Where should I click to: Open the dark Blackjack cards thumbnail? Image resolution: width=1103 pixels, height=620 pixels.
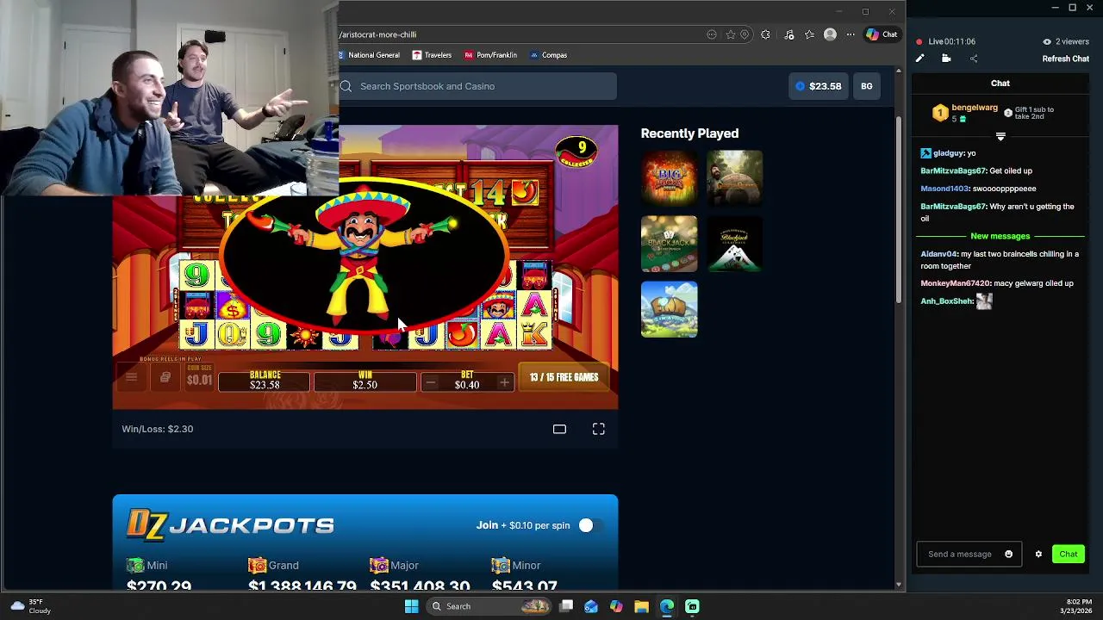click(x=734, y=244)
